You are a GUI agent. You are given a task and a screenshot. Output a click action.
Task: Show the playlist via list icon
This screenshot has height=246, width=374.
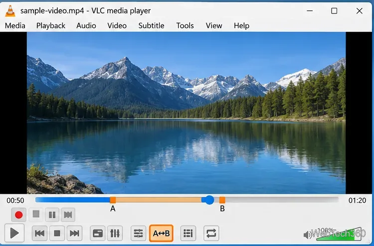tap(188, 233)
